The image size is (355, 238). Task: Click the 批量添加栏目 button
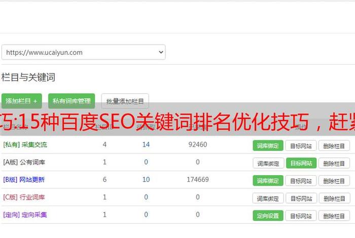coord(125,101)
